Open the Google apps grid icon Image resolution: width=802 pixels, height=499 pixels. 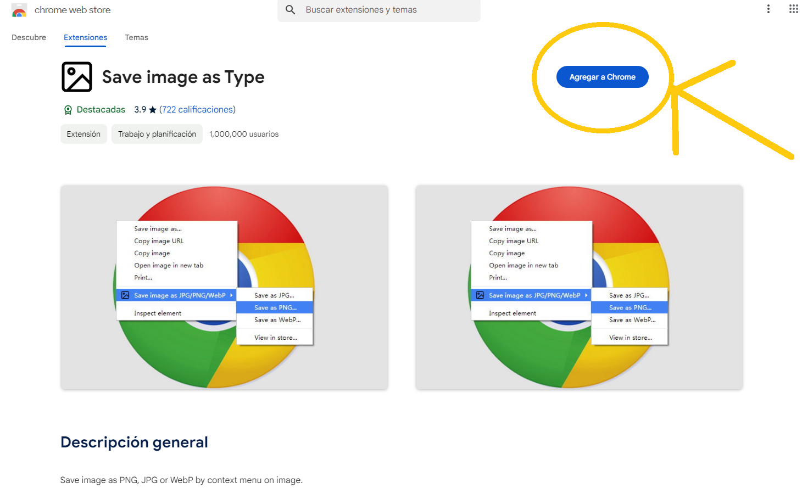pyautogui.click(x=793, y=9)
